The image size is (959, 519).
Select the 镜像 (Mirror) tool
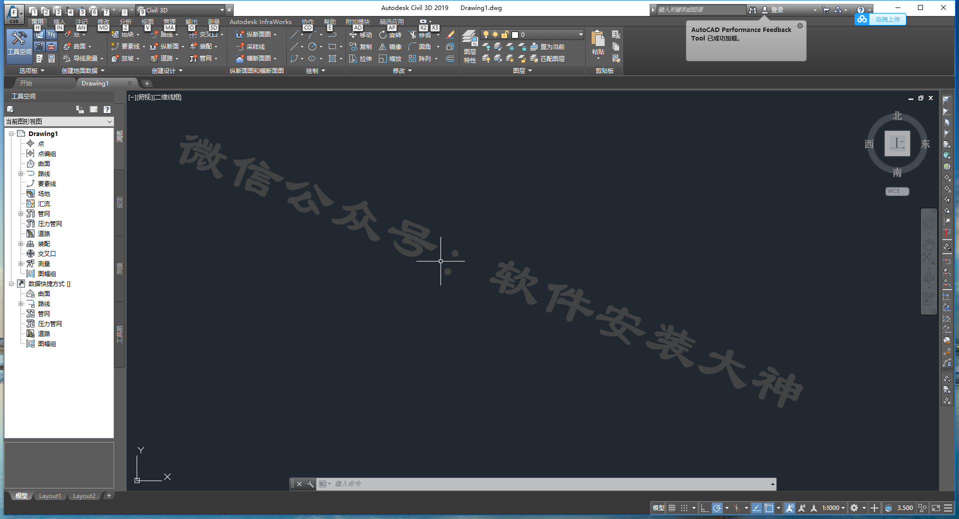click(x=390, y=46)
